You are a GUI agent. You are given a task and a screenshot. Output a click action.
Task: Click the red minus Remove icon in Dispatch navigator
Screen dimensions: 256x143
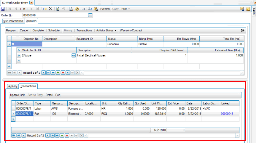click(63, 73)
